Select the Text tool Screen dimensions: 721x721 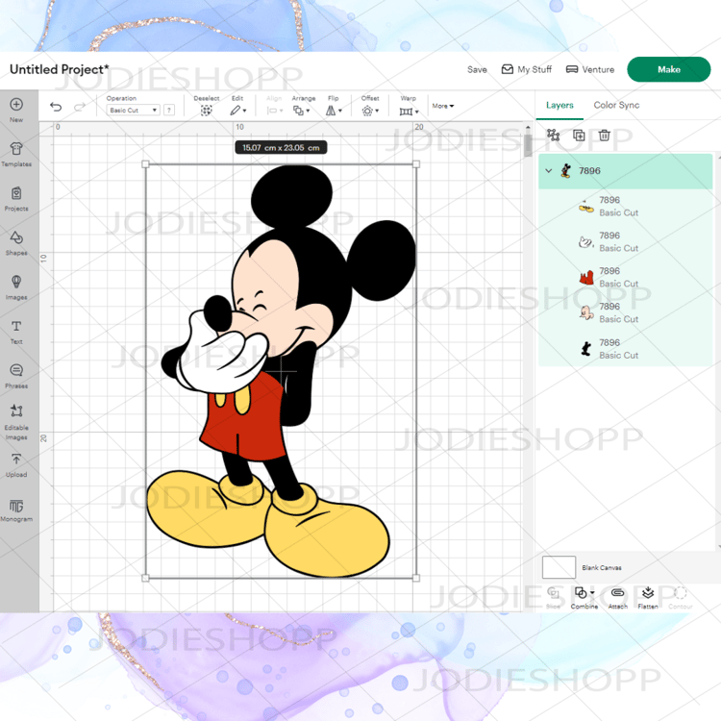click(x=16, y=332)
